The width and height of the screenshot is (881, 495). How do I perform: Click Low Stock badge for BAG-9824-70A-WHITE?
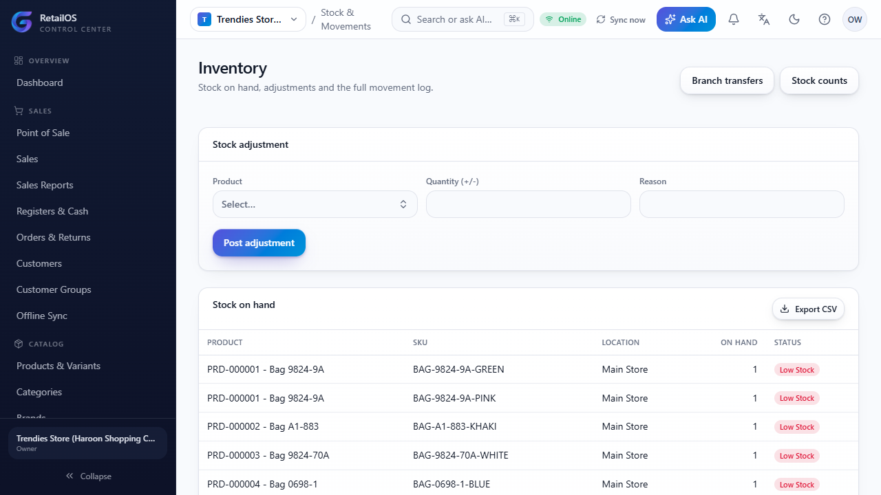tap(796, 456)
